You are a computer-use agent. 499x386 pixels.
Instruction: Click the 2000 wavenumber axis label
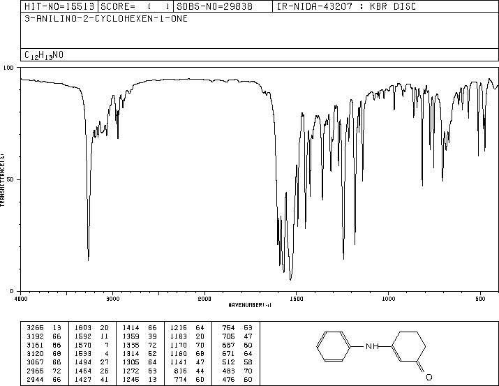(204, 299)
